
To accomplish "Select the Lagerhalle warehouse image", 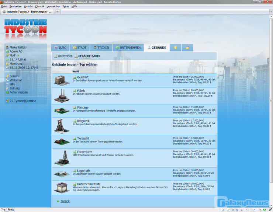I will pos(62,174).
